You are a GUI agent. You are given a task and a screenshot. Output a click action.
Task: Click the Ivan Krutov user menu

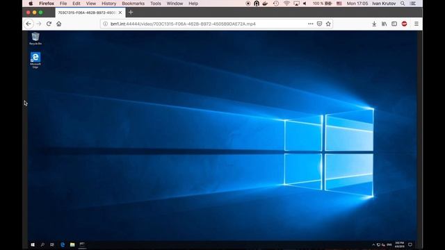(384, 3)
